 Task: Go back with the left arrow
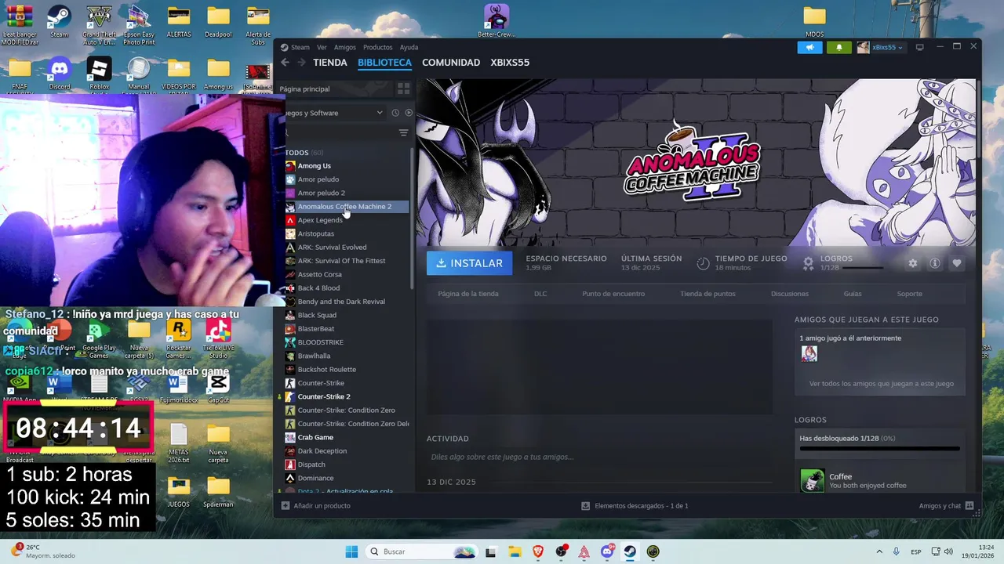click(285, 63)
